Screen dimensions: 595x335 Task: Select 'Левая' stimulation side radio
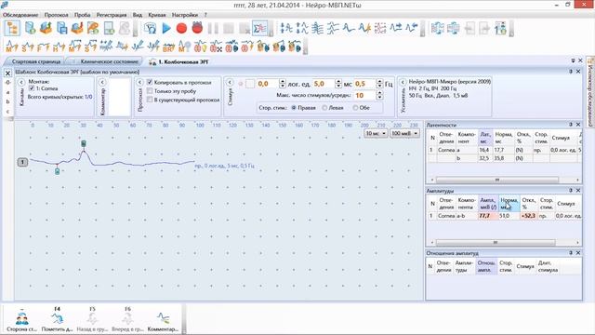pos(324,108)
